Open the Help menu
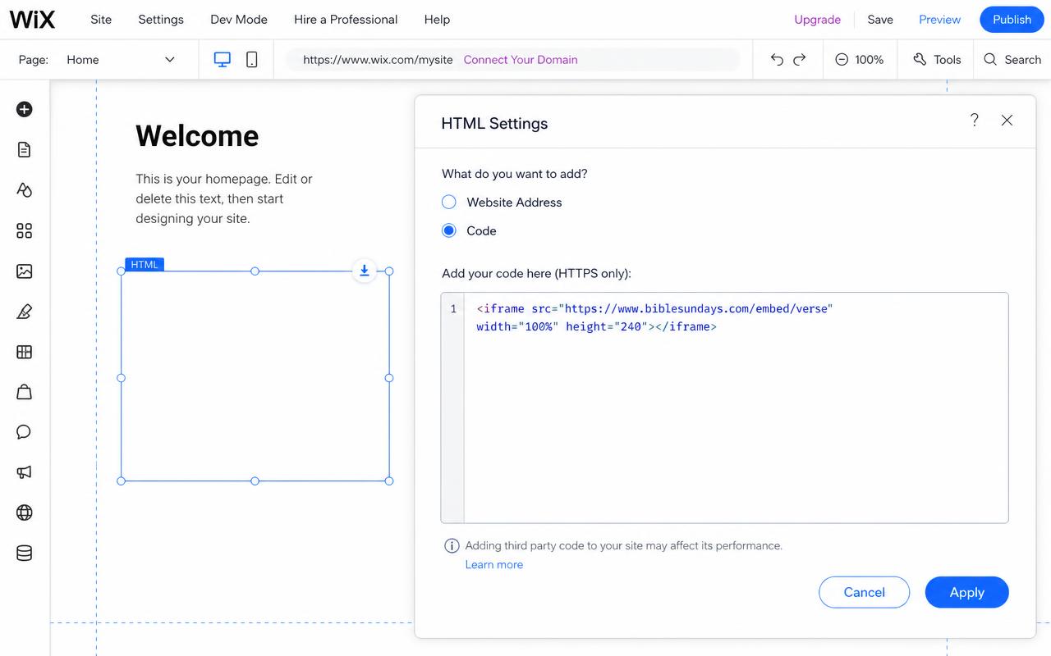Screen dimensions: 1051x656 click(437, 20)
